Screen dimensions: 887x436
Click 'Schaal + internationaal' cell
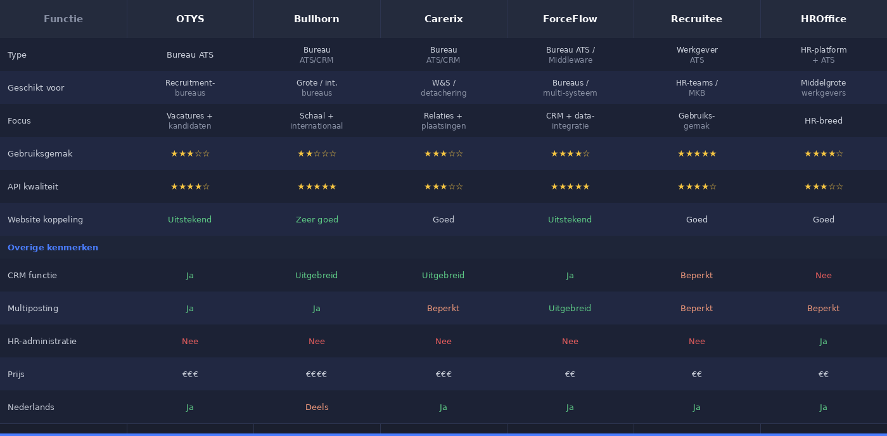pyautogui.click(x=317, y=121)
